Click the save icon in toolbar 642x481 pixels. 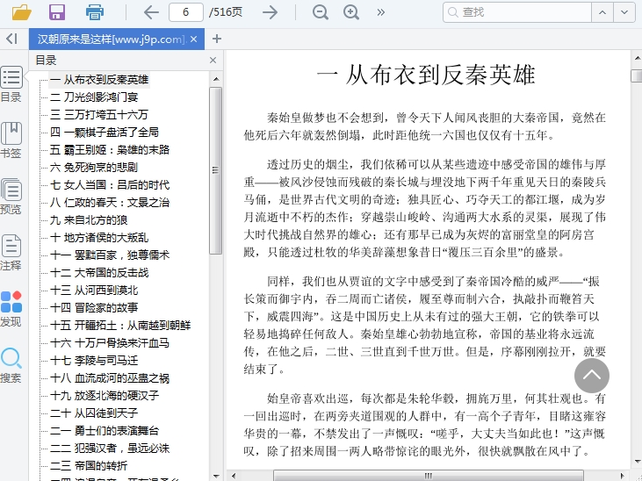coord(57,12)
